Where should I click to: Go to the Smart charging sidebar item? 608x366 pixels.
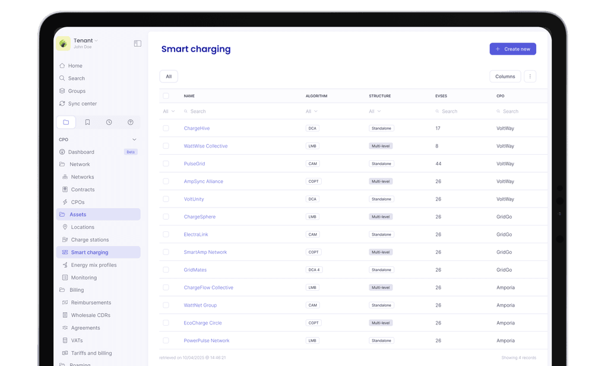click(99, 252)
